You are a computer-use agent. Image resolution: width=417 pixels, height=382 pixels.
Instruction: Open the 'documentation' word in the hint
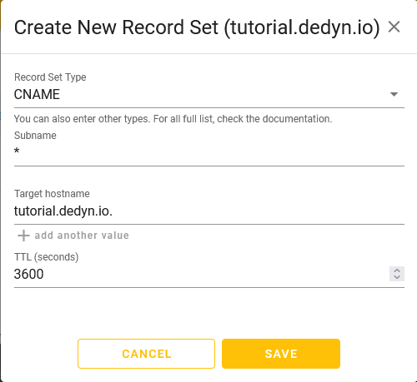tap(297, 119)
